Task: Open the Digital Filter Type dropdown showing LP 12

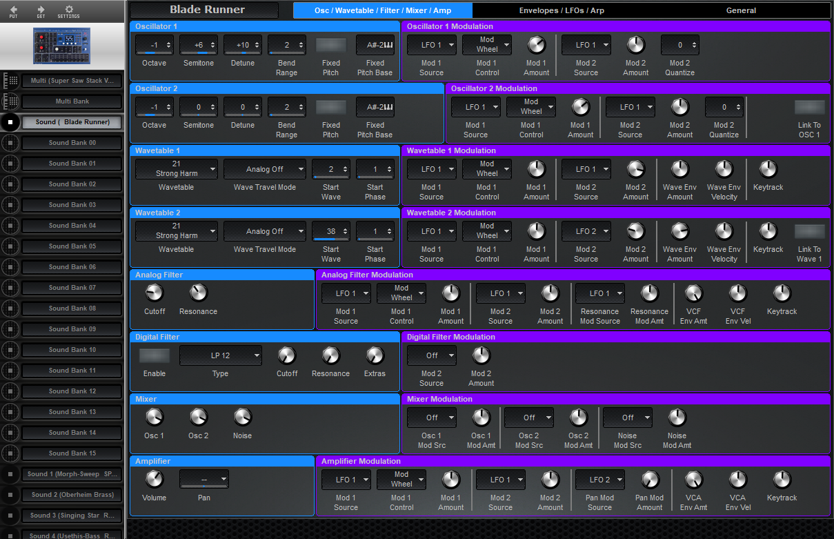Action: coord(220,355)
